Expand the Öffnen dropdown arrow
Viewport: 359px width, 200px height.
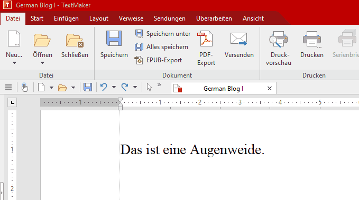pyautogui.click(x=43, y=63)
